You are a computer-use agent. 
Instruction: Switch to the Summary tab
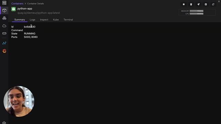point(20,20)
